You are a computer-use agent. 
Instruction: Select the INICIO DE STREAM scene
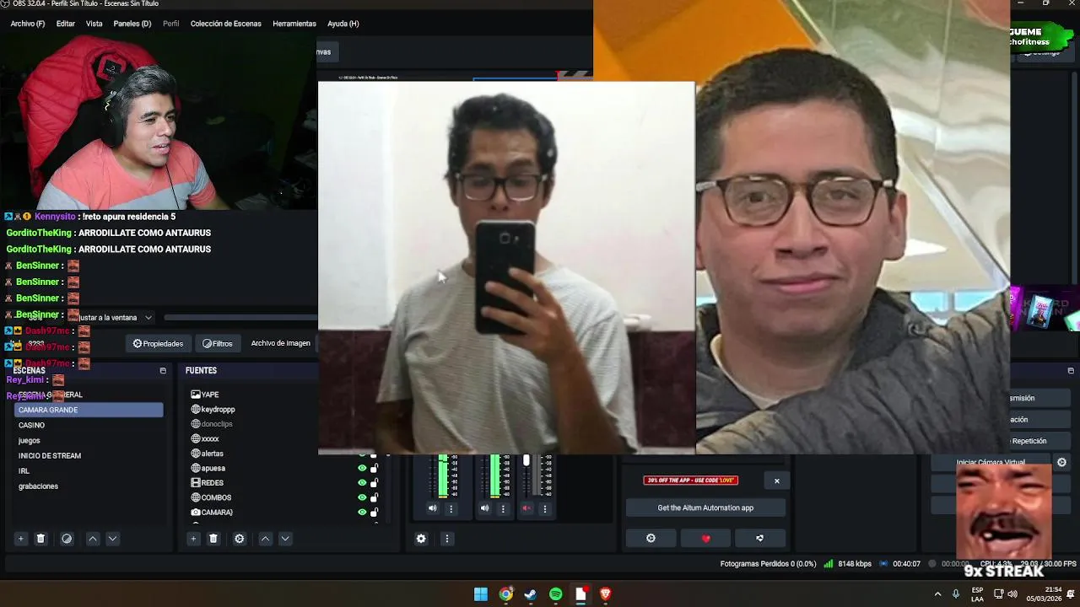tap(89, 455)
